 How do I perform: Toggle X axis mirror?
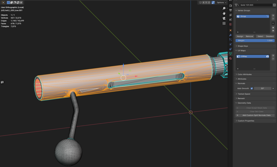pos(203,2)
